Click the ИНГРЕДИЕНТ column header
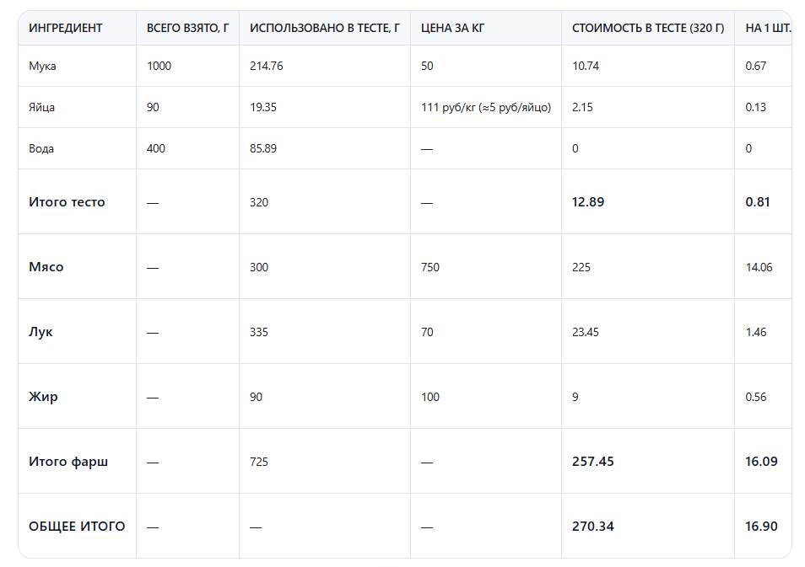 click(x=65, y=28)
